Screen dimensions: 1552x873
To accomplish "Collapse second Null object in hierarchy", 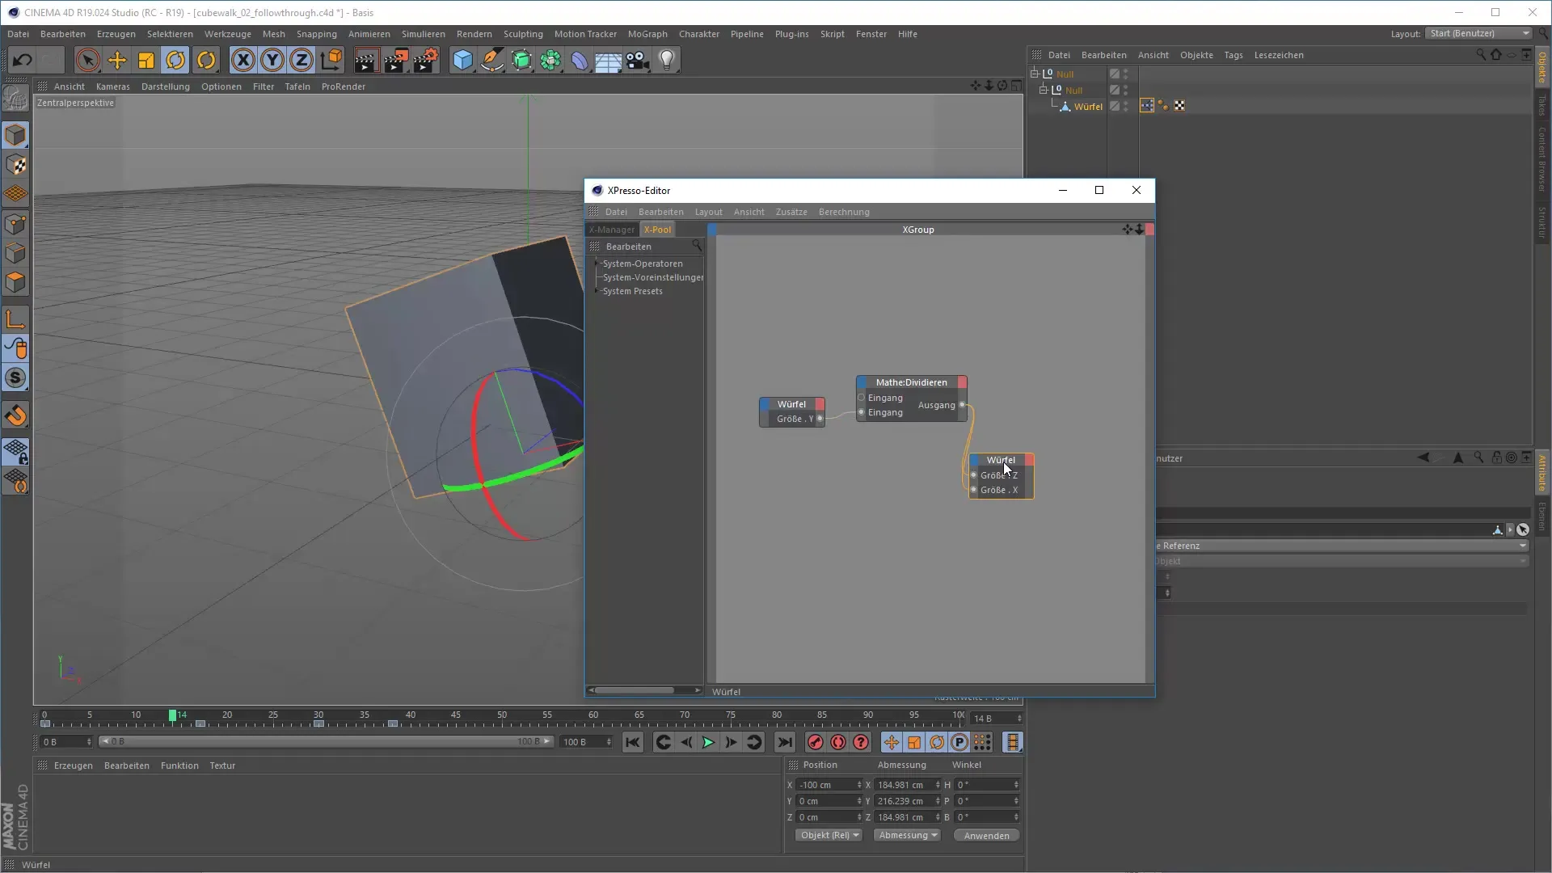I will pos(1043,90).
